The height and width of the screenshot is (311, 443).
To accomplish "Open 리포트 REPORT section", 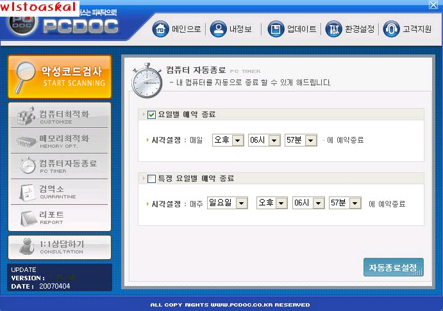I will click(60, 218).
